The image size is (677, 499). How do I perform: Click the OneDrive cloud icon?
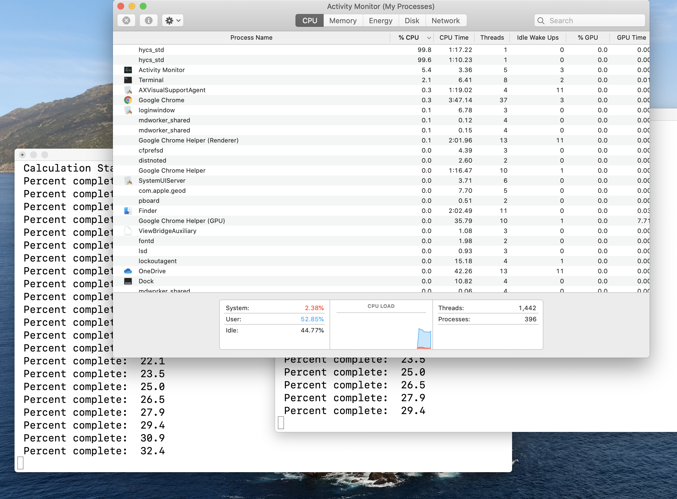[x=128, y=271]
